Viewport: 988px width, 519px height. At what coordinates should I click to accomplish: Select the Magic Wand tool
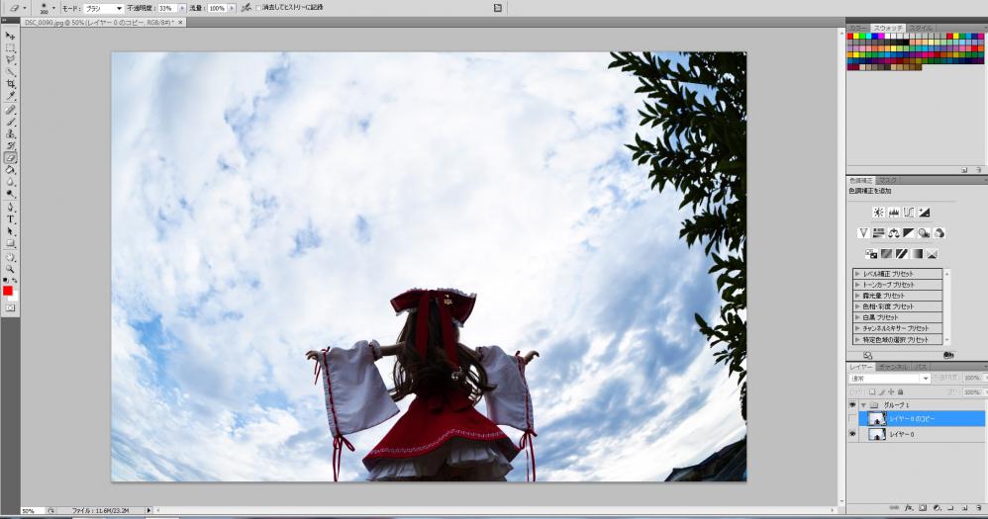pyautogui.click(x=10, y=72)
